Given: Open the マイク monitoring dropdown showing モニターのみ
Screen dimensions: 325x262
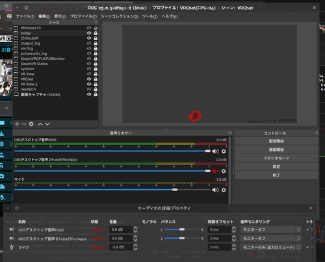Looking at the screenshot, I should coord(270,247).
